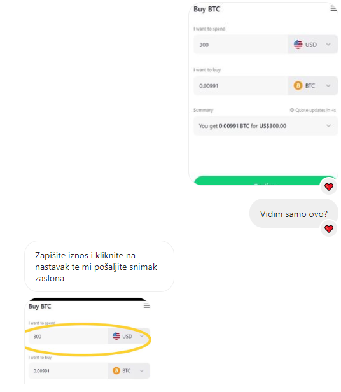Click Bitcoin icon in lower screenshot
341x392 pixels.
click(x=116, y=370)
